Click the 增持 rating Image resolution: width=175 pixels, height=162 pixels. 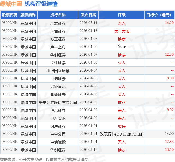[x=122, y=126]
